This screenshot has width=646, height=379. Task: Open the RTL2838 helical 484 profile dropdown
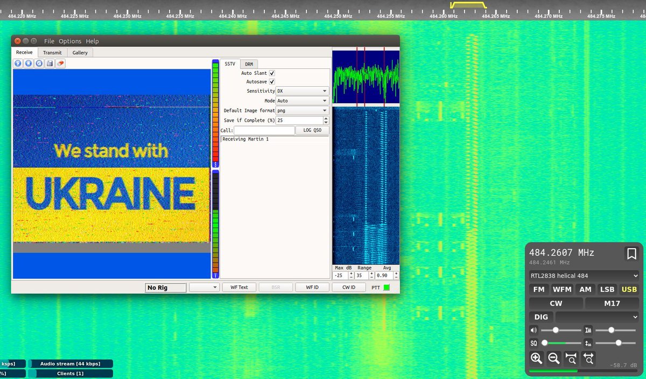click(x=584, y=276)
